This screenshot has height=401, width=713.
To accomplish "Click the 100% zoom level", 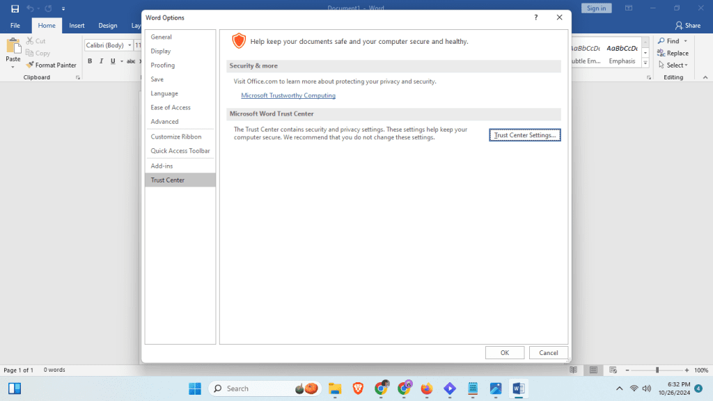I will 701,370.
